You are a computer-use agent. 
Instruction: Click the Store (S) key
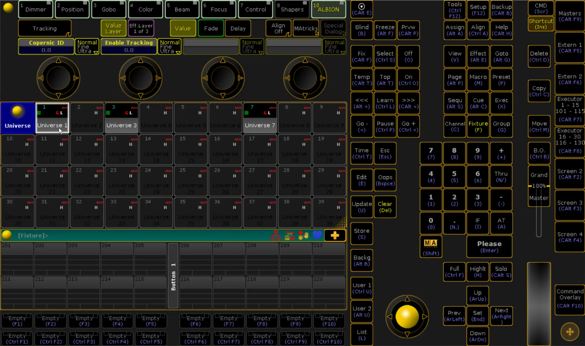362,234
